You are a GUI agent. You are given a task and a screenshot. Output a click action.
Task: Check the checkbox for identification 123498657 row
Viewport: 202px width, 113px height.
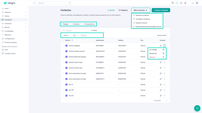point(63,62)
